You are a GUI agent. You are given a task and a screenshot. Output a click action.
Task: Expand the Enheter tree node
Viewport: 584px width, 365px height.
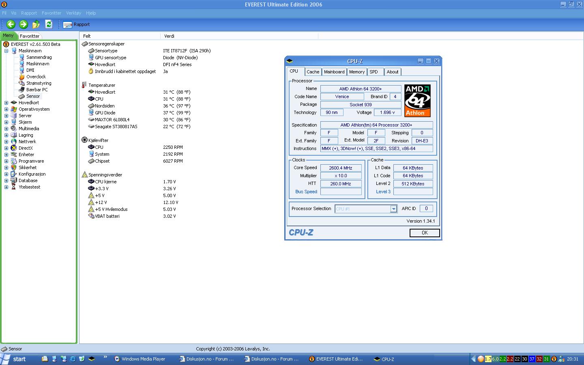tap(6, 155)
